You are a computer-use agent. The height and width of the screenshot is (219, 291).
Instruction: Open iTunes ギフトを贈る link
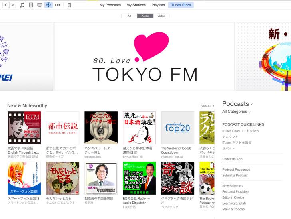pyautogui.click(x=237, y=142)
